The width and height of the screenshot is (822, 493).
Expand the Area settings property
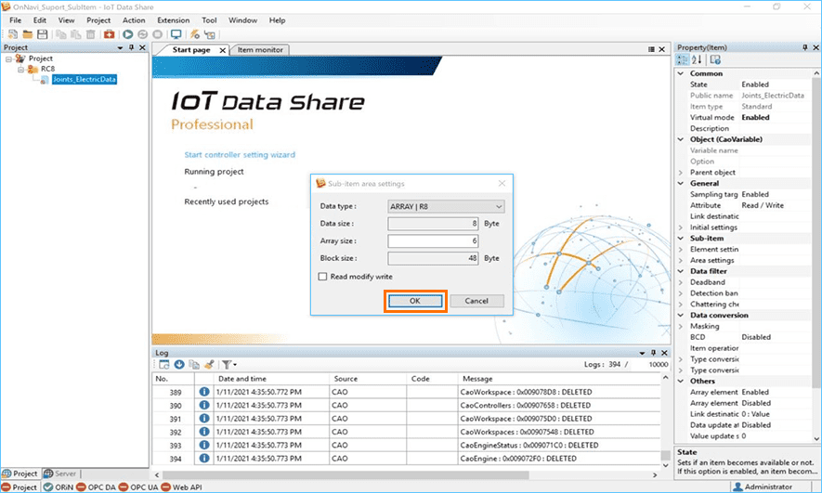pos(681,260)
